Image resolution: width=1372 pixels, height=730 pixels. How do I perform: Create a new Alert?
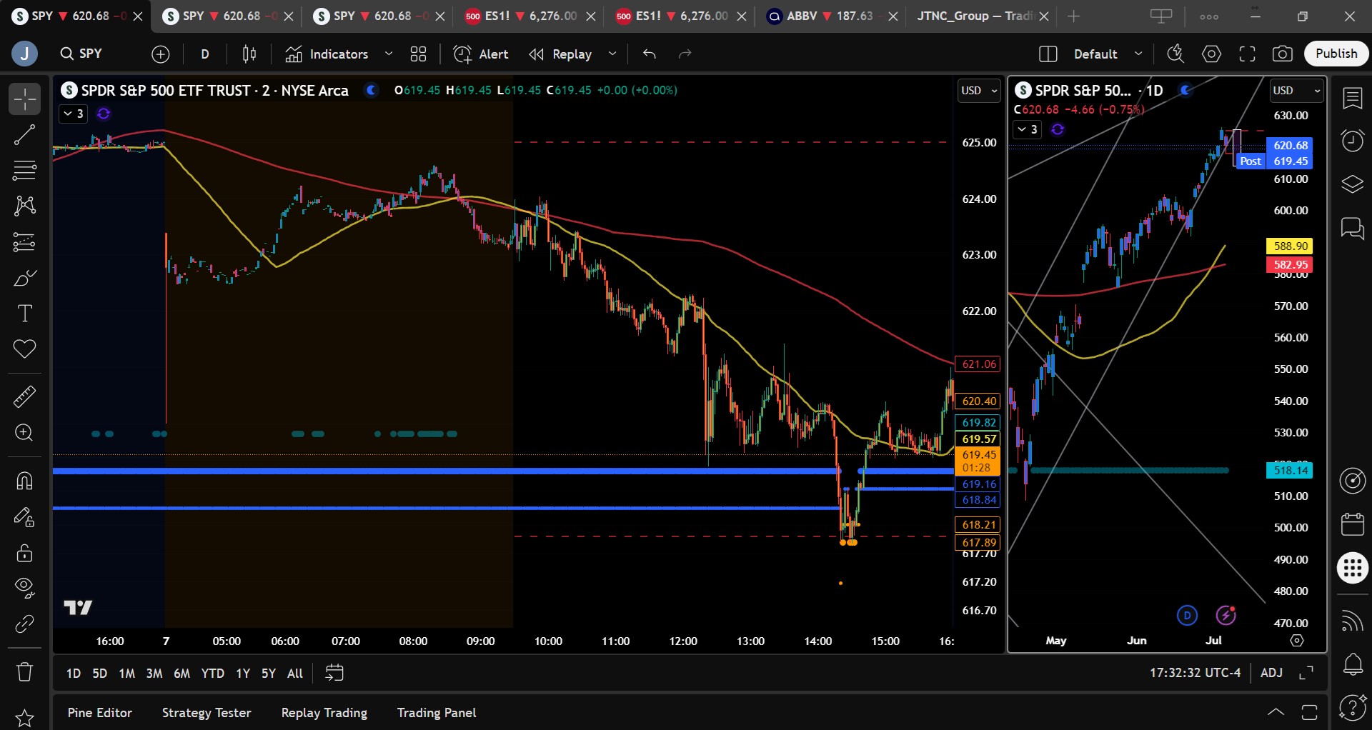[x=481, y=54]
